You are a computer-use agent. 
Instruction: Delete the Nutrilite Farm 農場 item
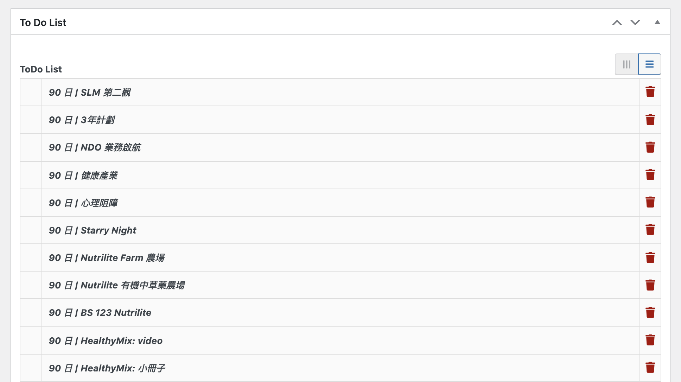tap(650, 257)
